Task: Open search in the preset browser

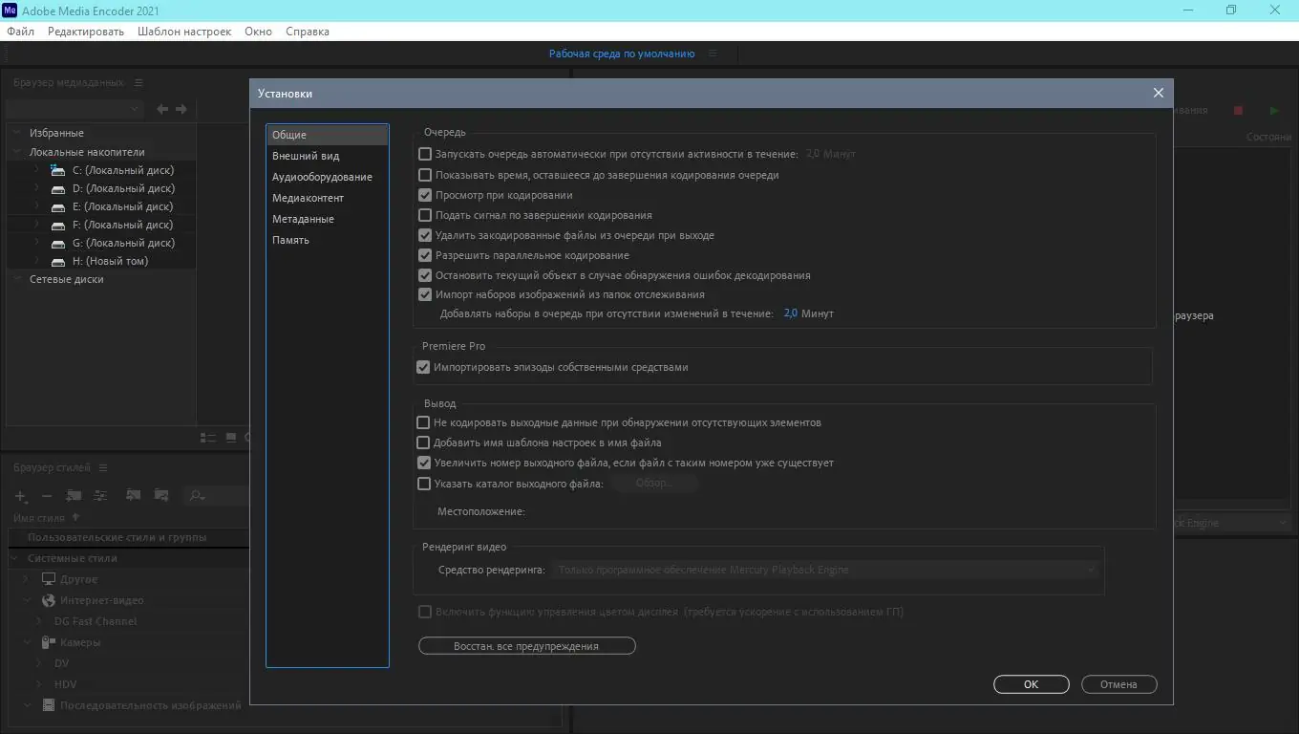Action: [196, 496]
